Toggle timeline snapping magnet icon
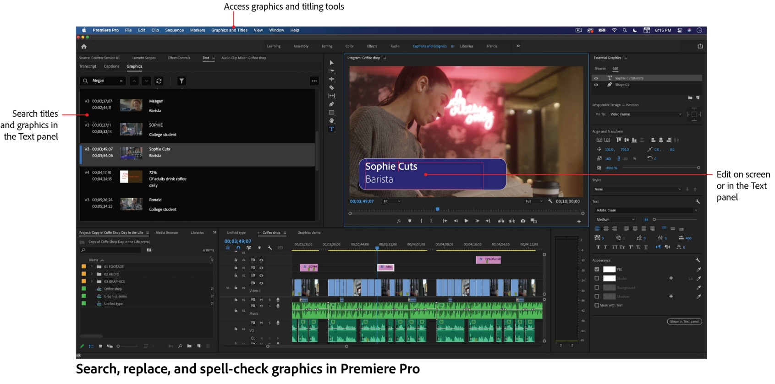The width and height of the screenshot is (775, 384). [x=238, y=248]
